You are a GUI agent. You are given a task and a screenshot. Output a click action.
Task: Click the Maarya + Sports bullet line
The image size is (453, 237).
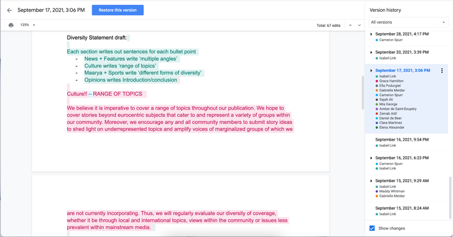pos(143,73)
